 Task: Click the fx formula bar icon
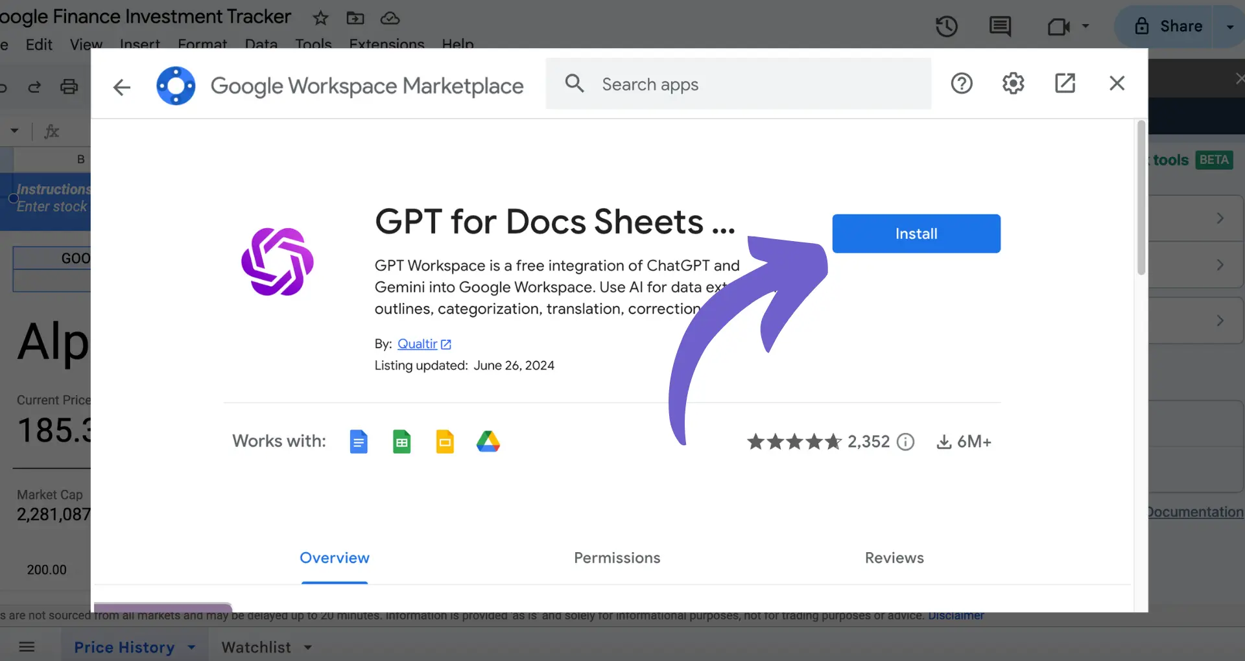(51, 132)
